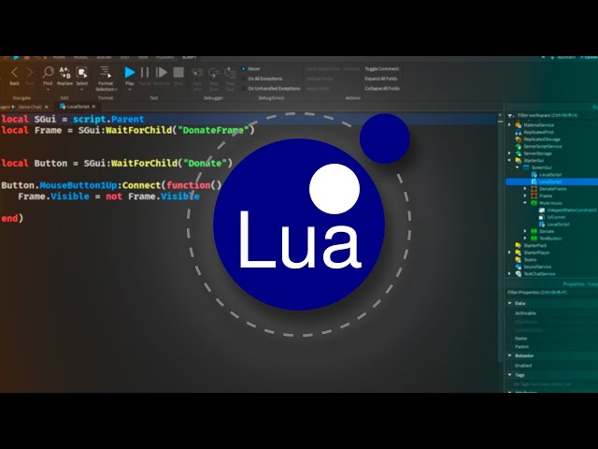This screenshot has height=449, width=598.
Task: Click the DonateFrame frame icon
Action: [534, 189]
